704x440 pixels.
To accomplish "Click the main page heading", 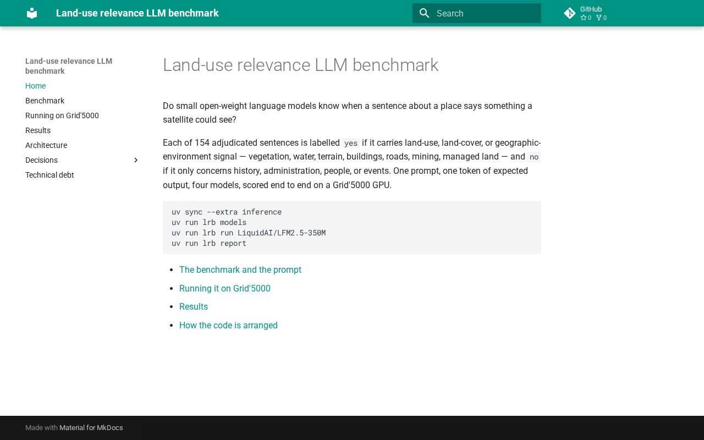I will (300, 65).
